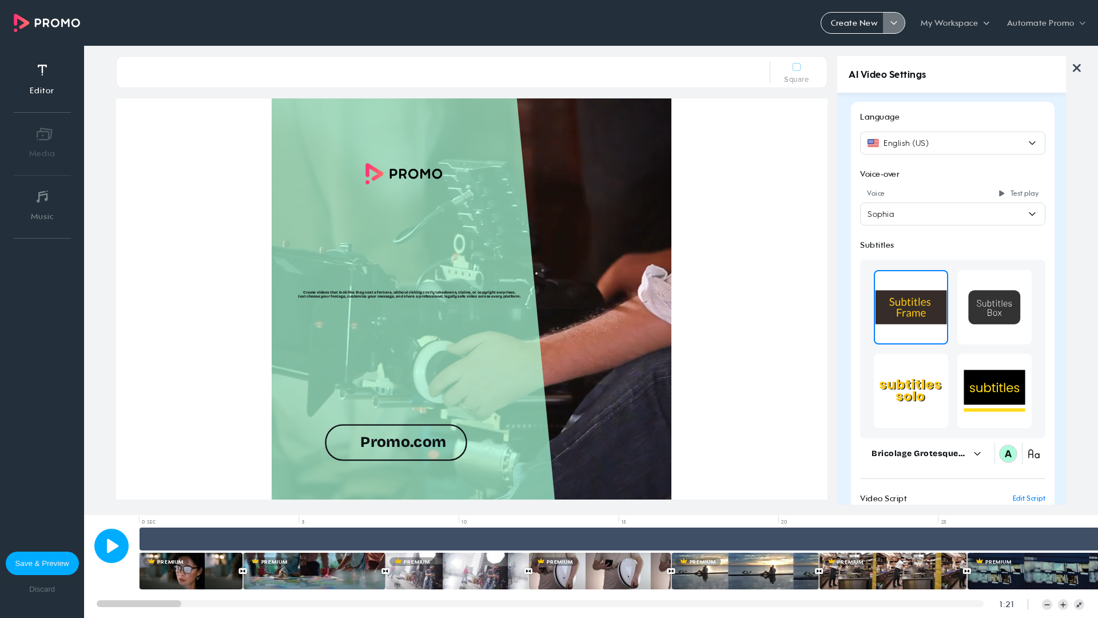Choose the subtitles solo style
Screen dimensions: 1098x618
point(911,391)
